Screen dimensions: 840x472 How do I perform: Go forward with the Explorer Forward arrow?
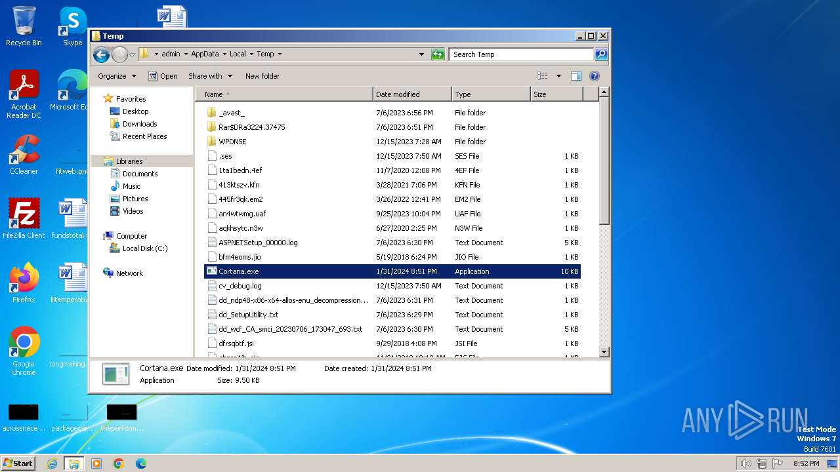pos(119,54)
